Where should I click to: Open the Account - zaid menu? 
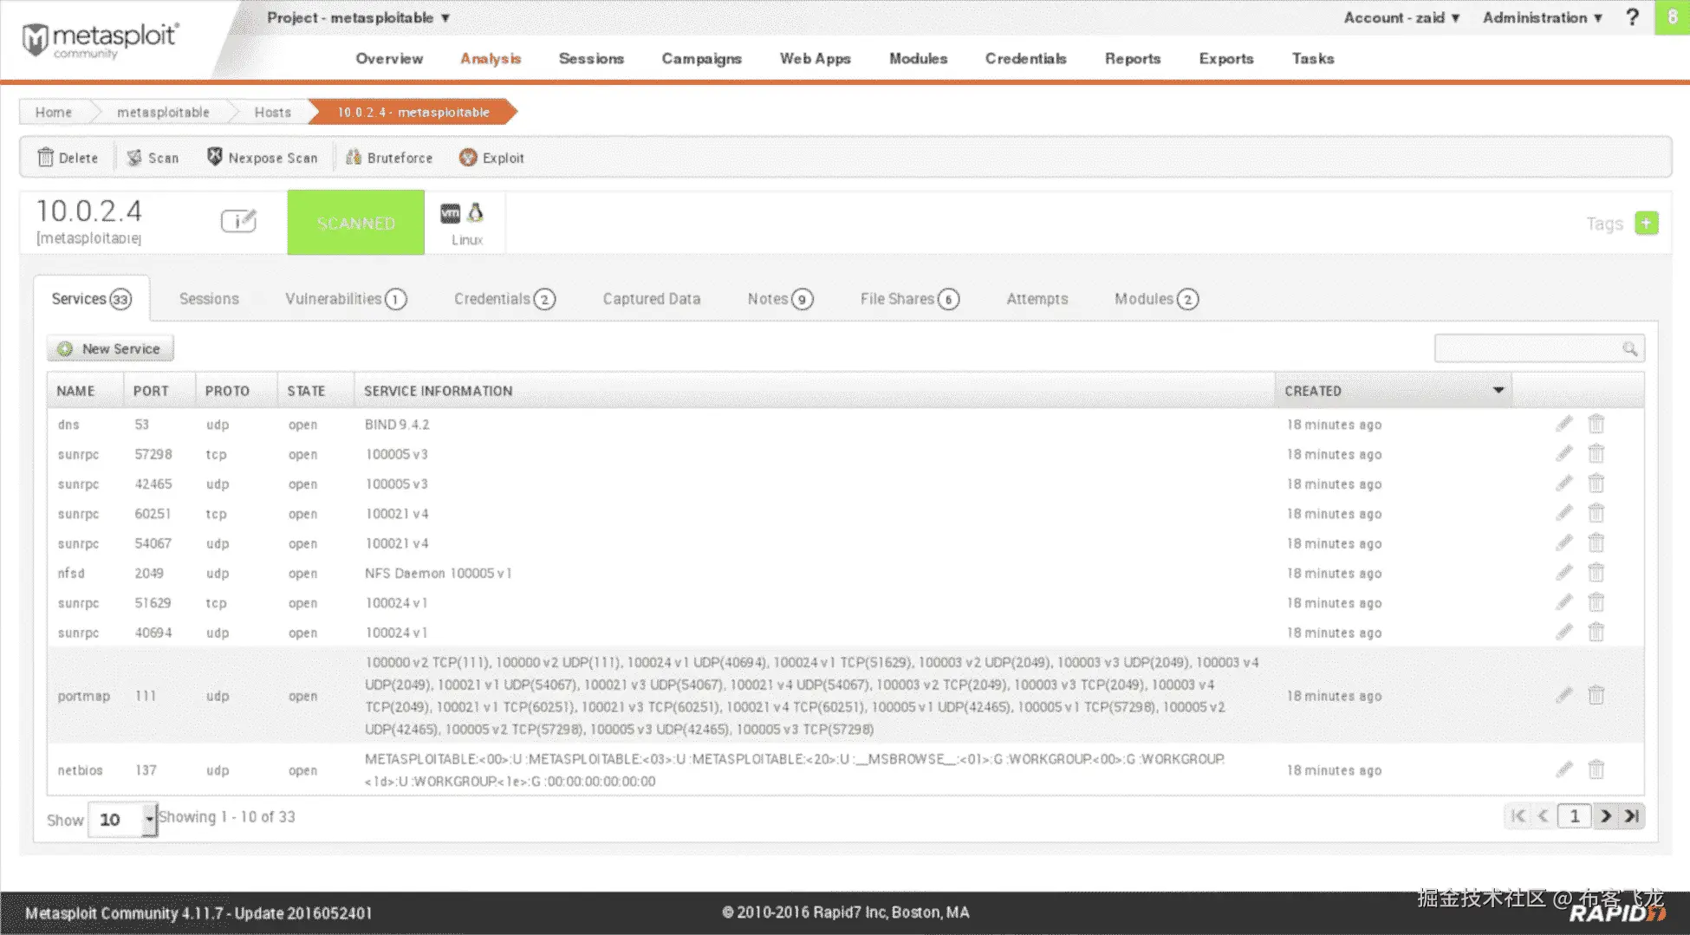pyautogui.click(x=1401, y=17)
